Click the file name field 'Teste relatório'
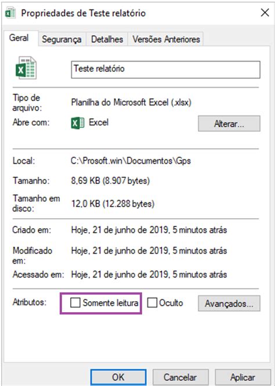Viewport: 275px width, 386px height. (165, 70)
